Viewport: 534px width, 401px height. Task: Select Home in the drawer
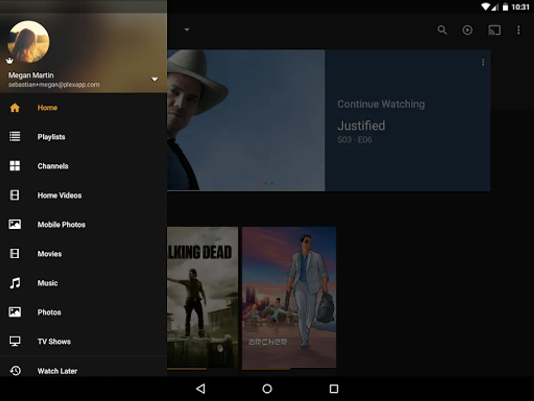coord(83,108)
